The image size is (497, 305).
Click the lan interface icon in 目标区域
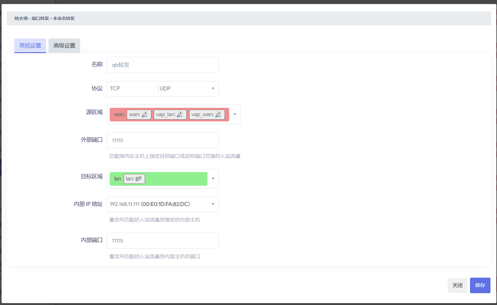tap(139, 179)
